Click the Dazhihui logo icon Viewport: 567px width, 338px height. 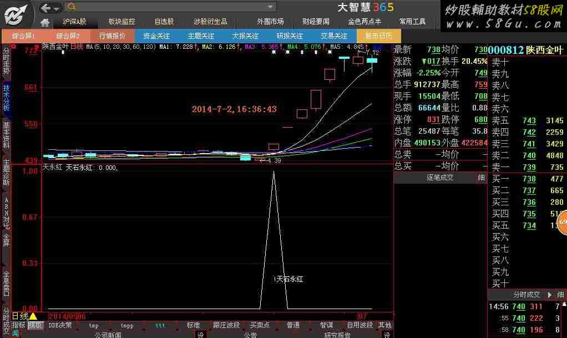coord(16,15)
